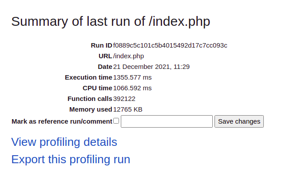Click the Summary of last run heading

click(x=111, y=21)
